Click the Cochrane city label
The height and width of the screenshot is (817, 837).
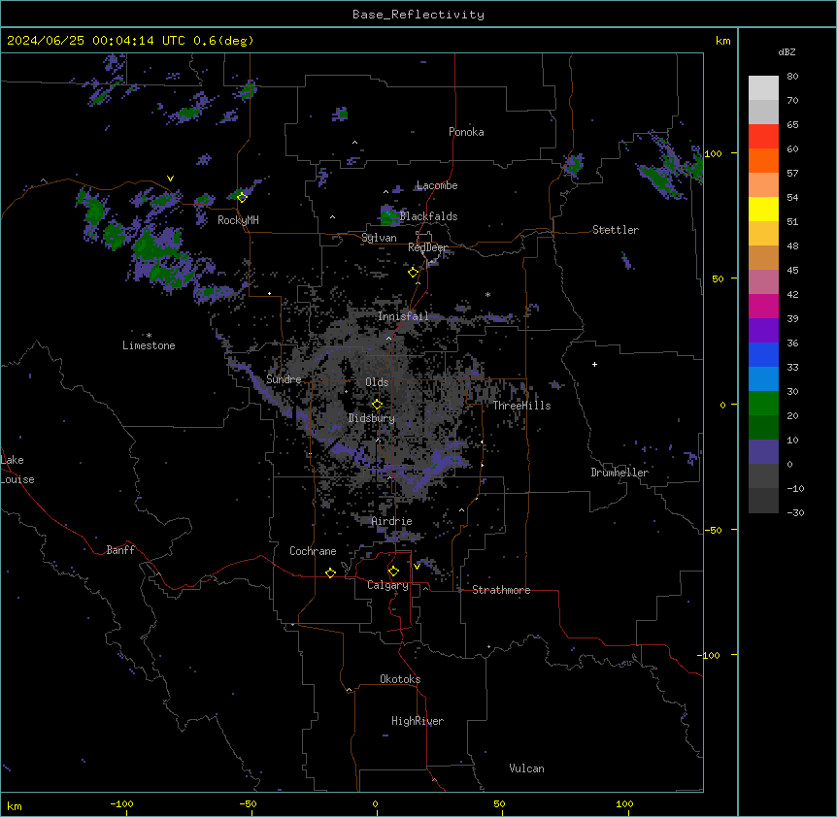[313, 551]
